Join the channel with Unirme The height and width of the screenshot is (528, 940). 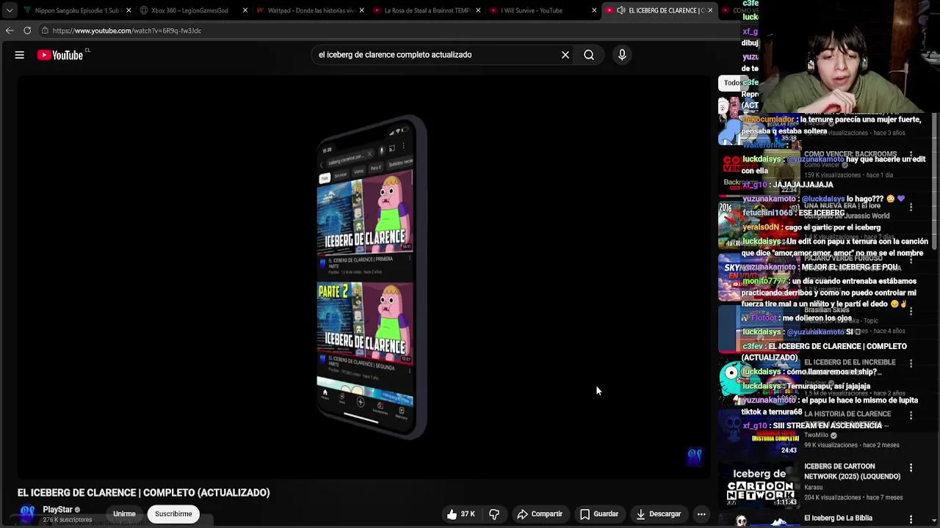pyautogui.click(x=124, y=514)
